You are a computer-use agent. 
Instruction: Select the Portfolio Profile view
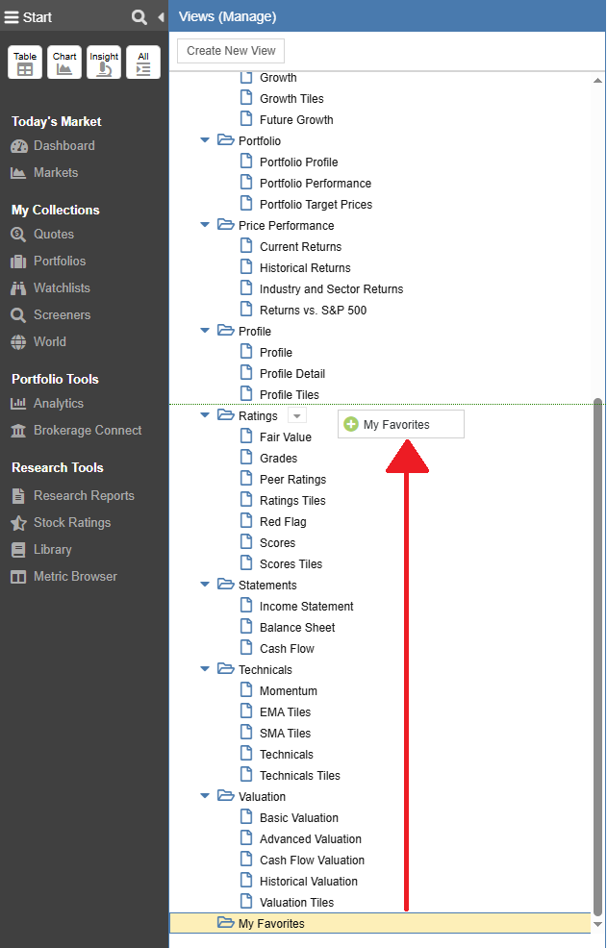[x=299, y=162]
